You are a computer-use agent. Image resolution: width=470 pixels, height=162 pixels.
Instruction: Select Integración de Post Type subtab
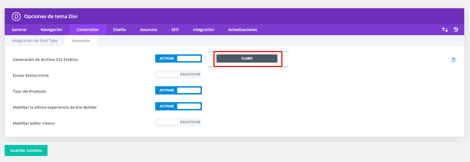[35, 41]
